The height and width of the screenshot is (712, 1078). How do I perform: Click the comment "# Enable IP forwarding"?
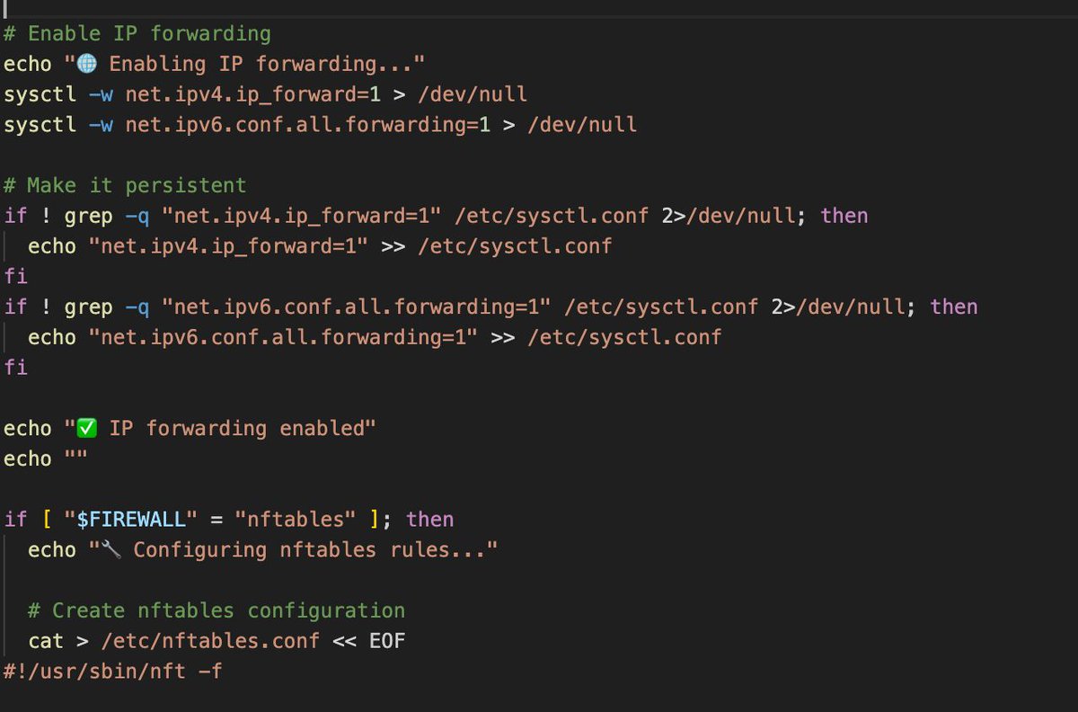(137, 34)
